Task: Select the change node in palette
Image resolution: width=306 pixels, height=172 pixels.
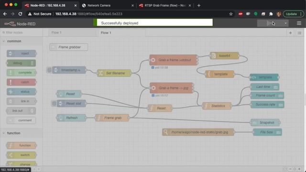Action: click(x=21, y=164)
